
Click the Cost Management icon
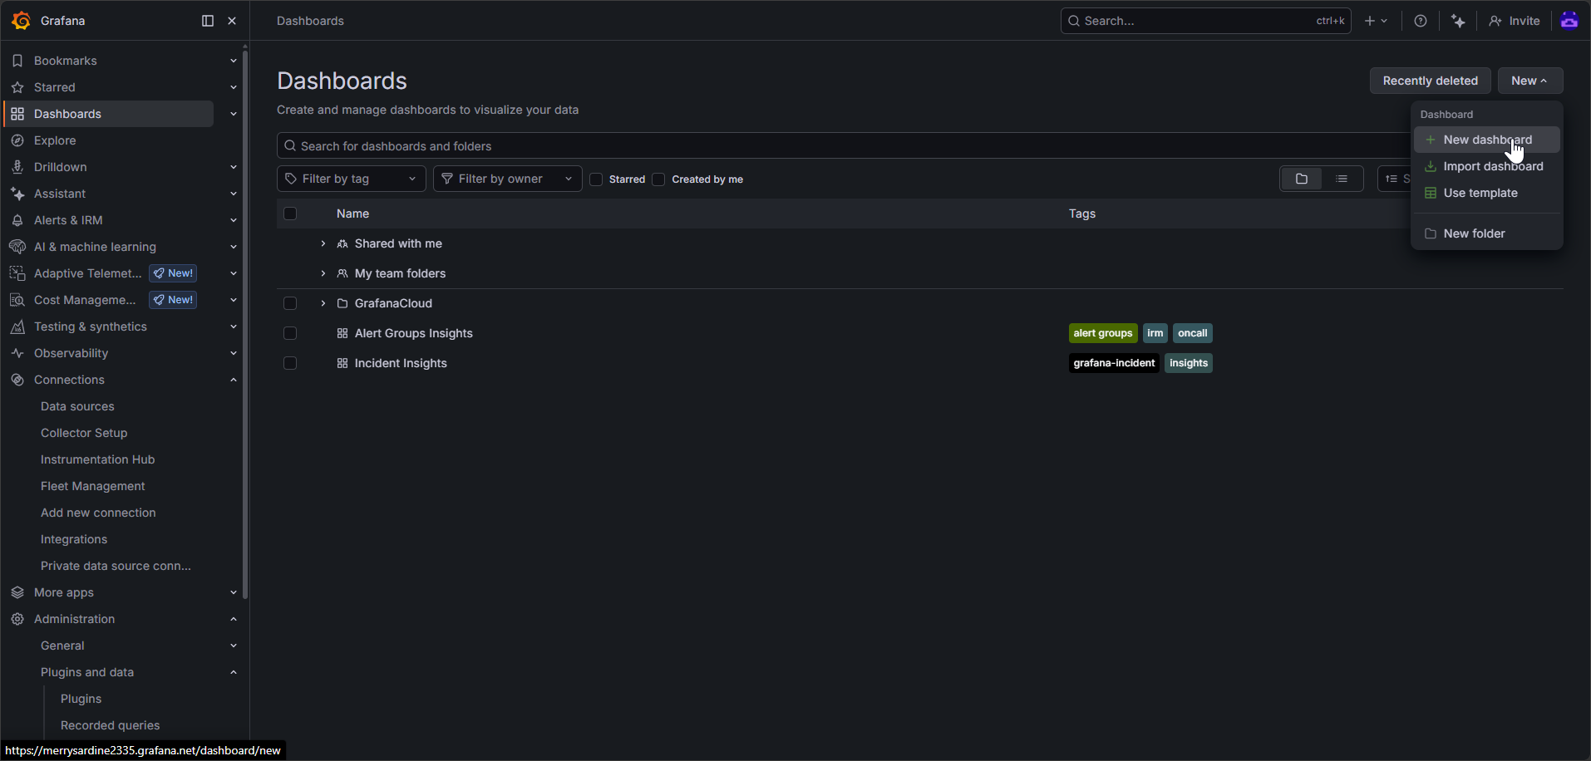[17, 300]
